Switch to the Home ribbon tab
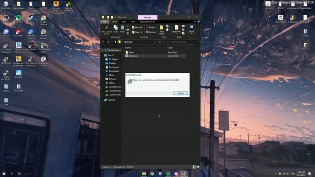 (x=114, y=22)
